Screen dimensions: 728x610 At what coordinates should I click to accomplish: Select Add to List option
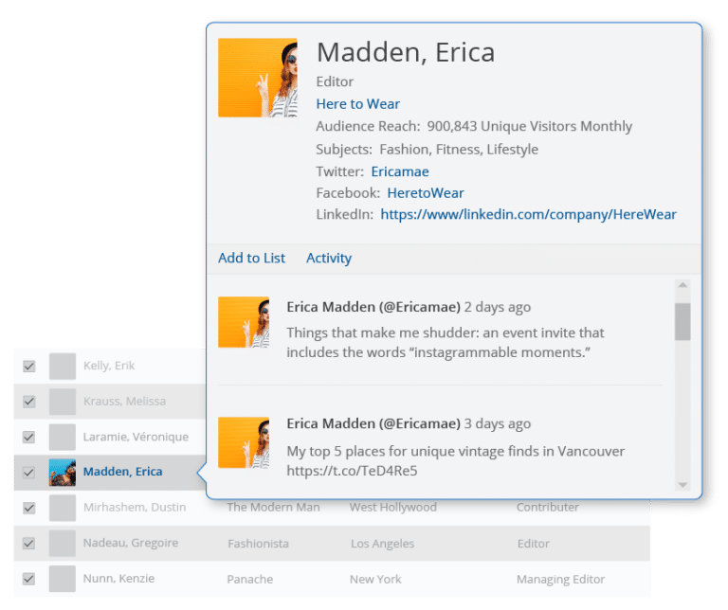point(251,258)
